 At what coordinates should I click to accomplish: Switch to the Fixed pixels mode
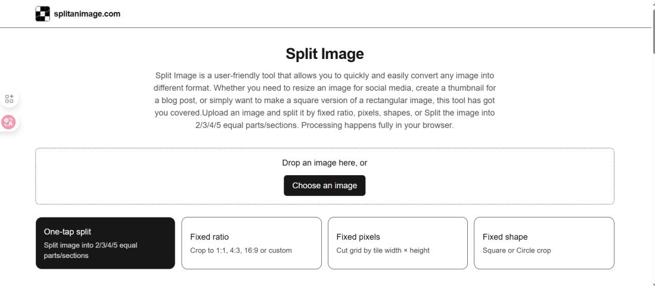tap(398, 243)
